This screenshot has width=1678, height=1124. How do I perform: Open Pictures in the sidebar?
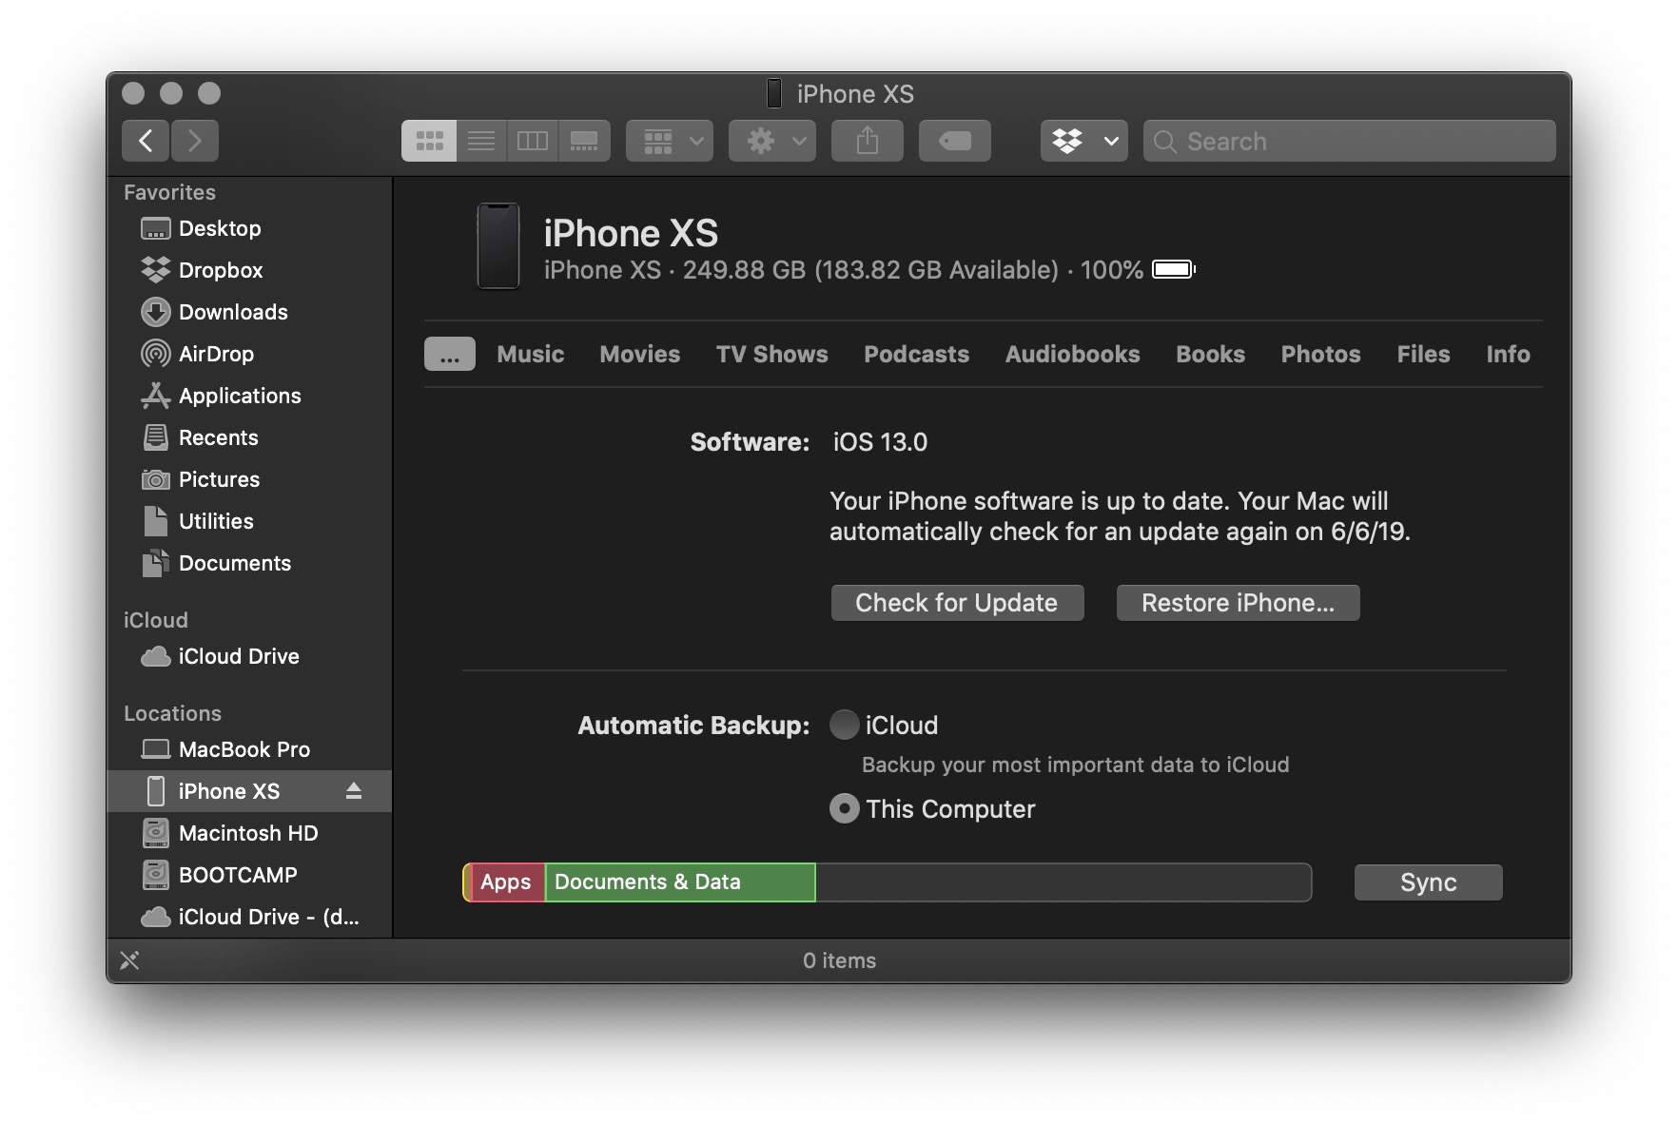pyautogui.click(x=249, y=479)
